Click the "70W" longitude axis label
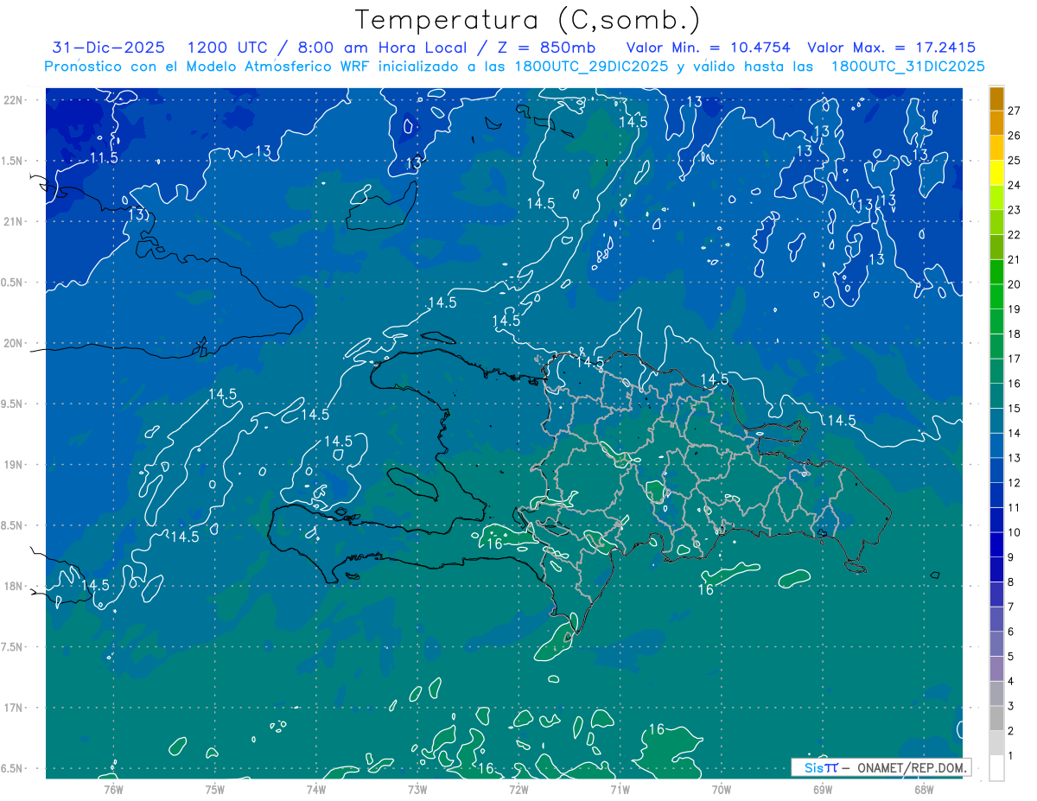1037x801 pixels. click(x=722, y=789)
